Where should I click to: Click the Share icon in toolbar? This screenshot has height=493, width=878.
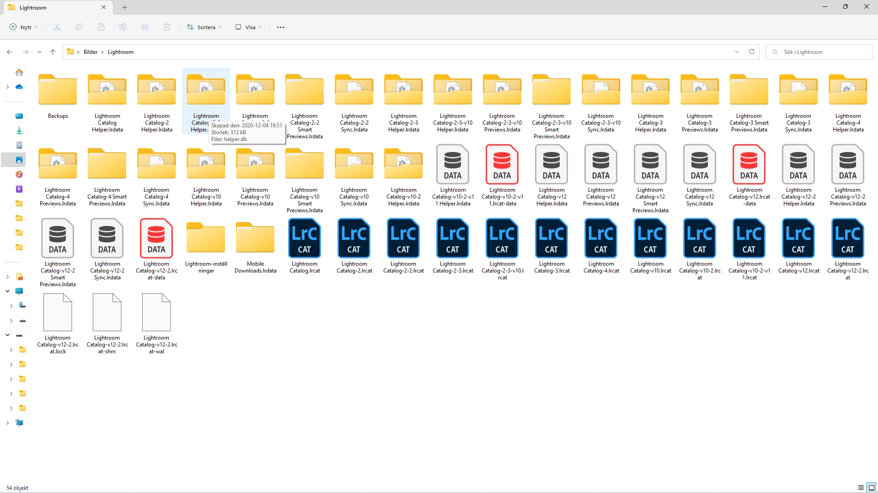[x=145, y=27]
